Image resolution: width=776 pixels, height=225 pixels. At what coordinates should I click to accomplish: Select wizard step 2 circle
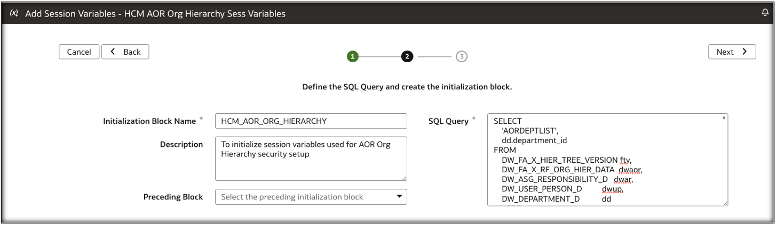tap(407, 56)
